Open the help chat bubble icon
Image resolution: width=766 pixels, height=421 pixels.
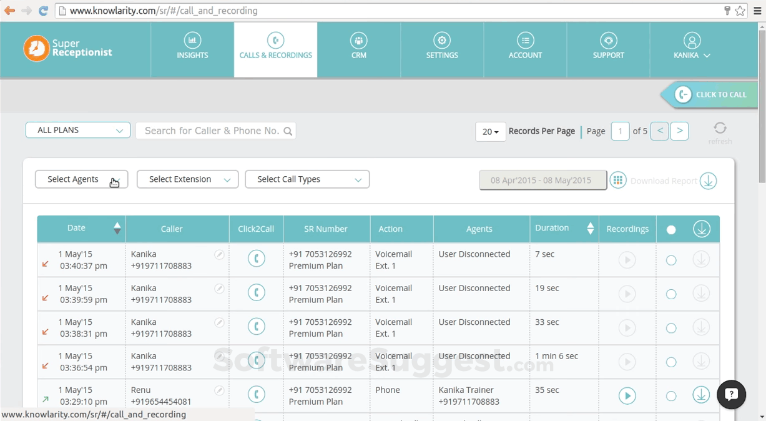[x=731, y=395]
